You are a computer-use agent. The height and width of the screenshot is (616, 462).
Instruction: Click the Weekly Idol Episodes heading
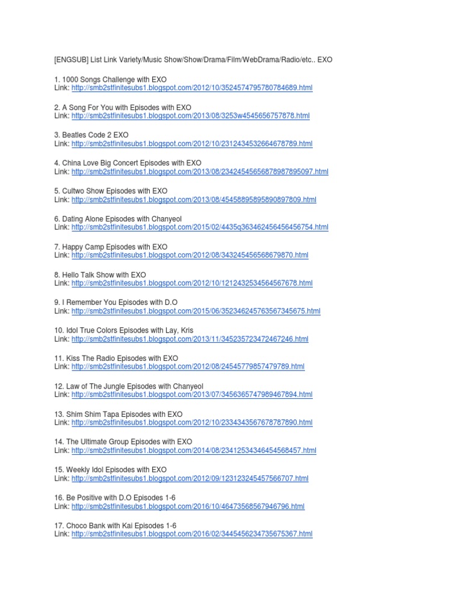click(x=111, y=470)
